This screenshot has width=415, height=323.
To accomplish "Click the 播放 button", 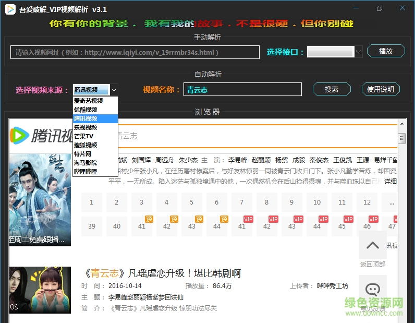I will pos(386,51).
